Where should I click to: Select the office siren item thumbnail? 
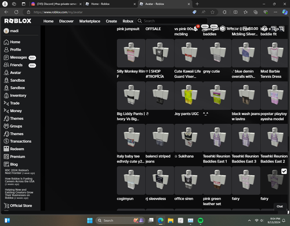pyautogui.click(x=188, y=180)
